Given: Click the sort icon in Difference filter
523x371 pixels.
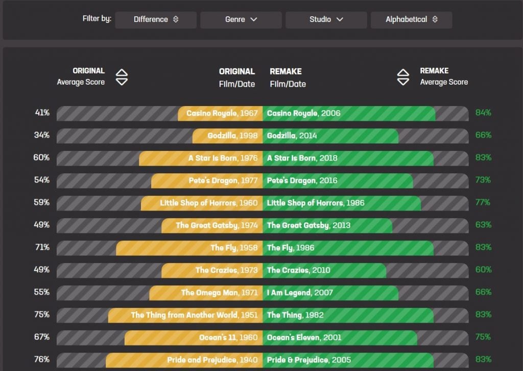Looking at the screenshot, I should point(176,19).
